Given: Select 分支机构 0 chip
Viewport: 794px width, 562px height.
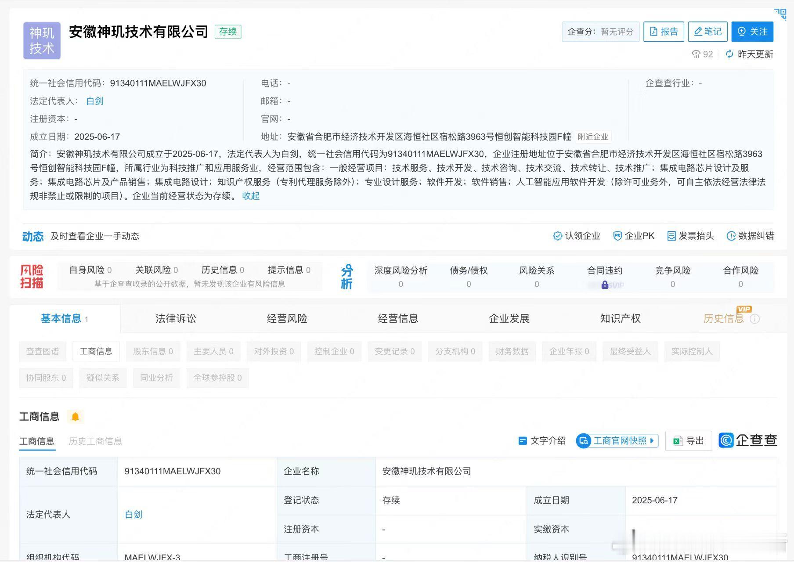Looking at the screenshot, I should [455, 351].
